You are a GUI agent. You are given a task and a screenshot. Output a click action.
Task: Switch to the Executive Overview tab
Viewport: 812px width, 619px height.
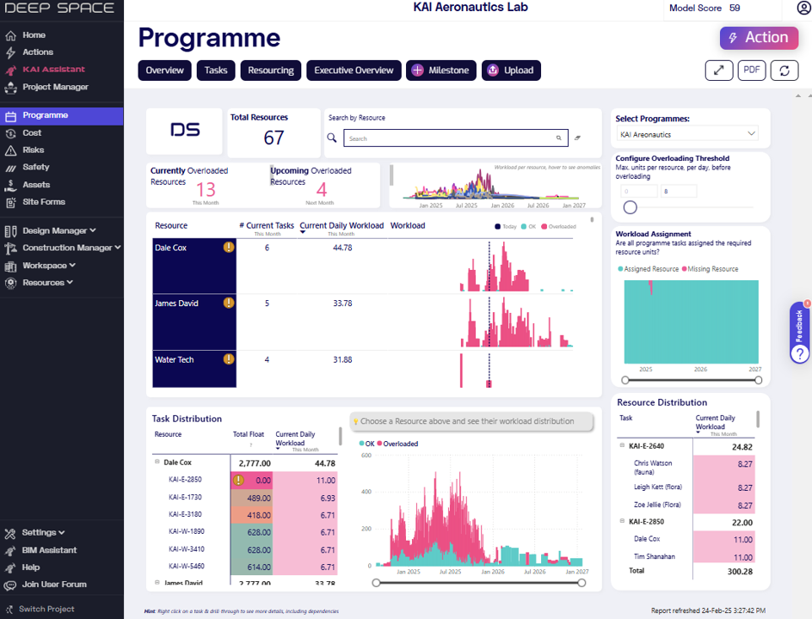coord(354,70)
